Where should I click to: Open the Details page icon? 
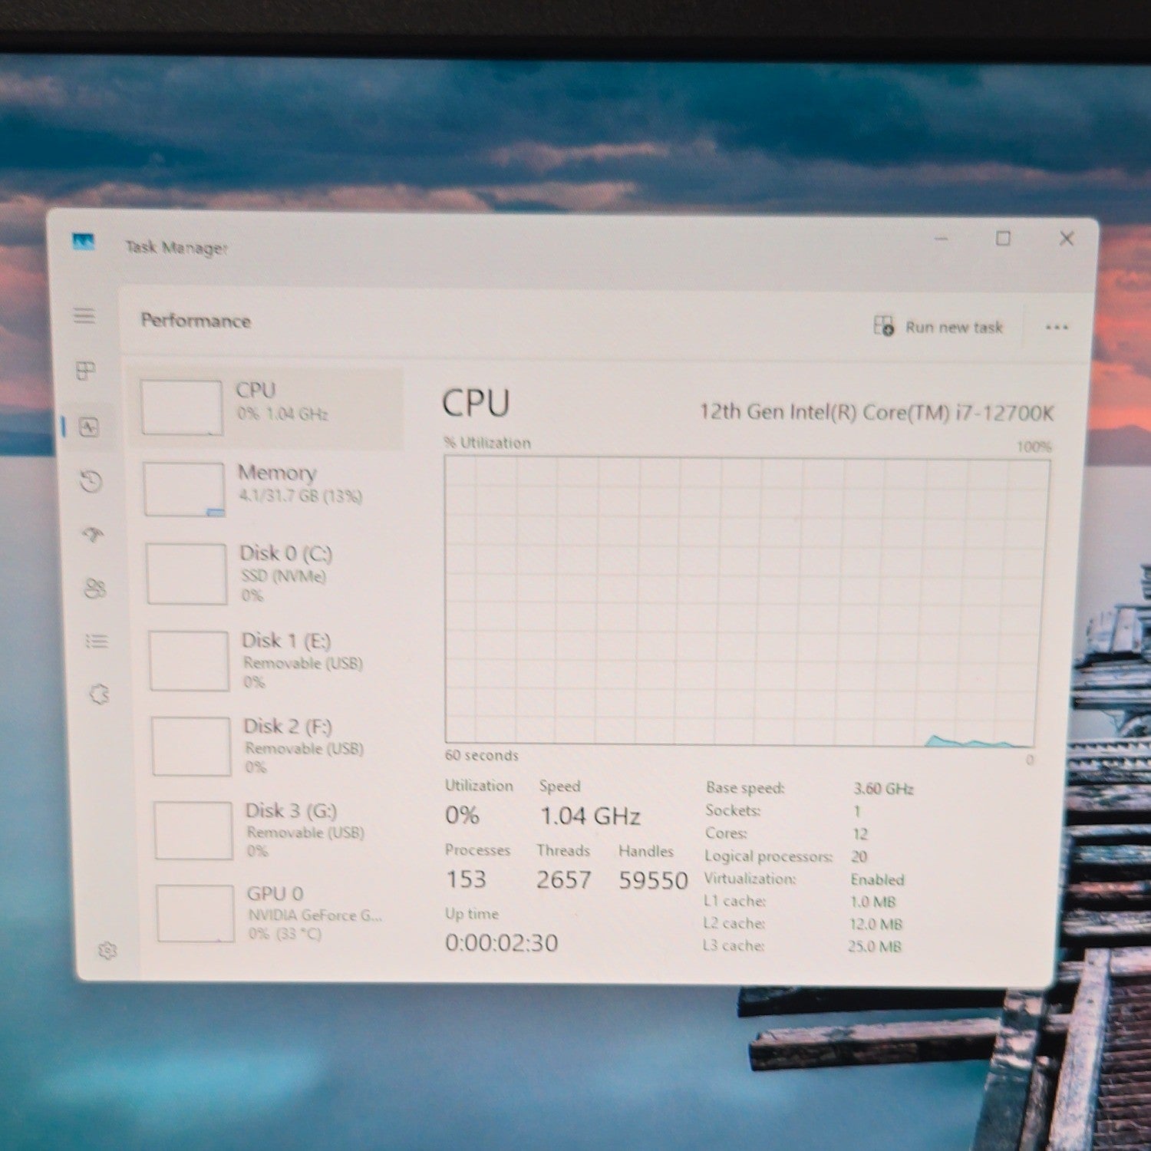(97, 641)
